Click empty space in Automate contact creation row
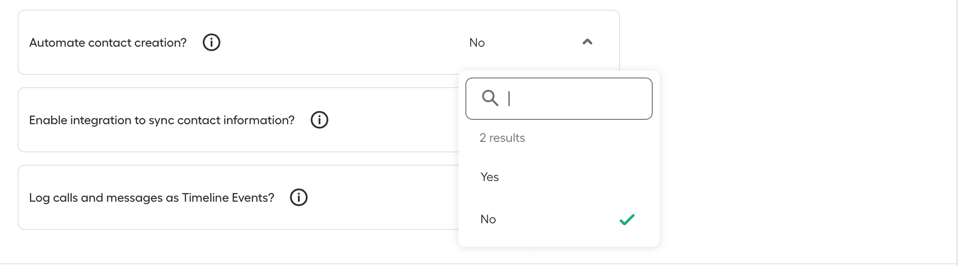This screenshot has height=266, width=959. click(344, 43)
